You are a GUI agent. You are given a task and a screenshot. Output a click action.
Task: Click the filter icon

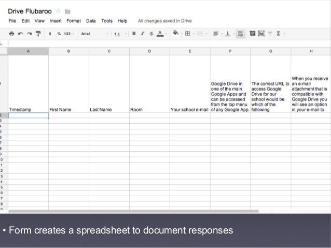coord(270,34)
